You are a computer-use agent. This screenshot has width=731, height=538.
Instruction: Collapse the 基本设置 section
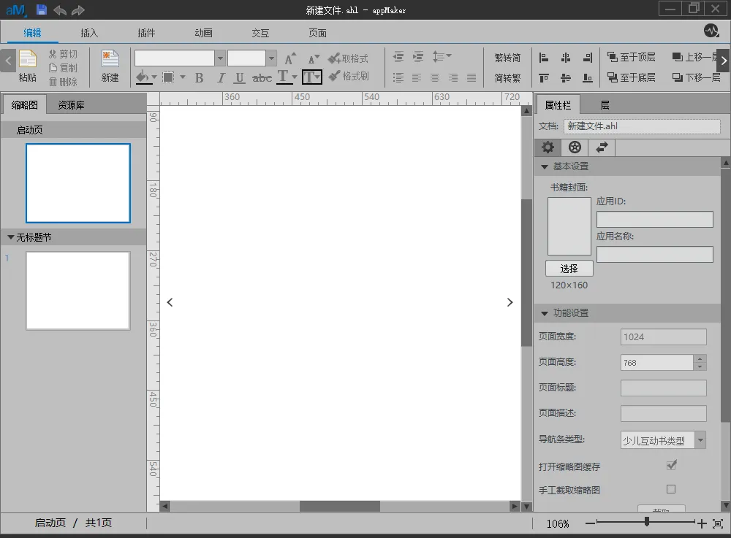[x=544, y=166]
